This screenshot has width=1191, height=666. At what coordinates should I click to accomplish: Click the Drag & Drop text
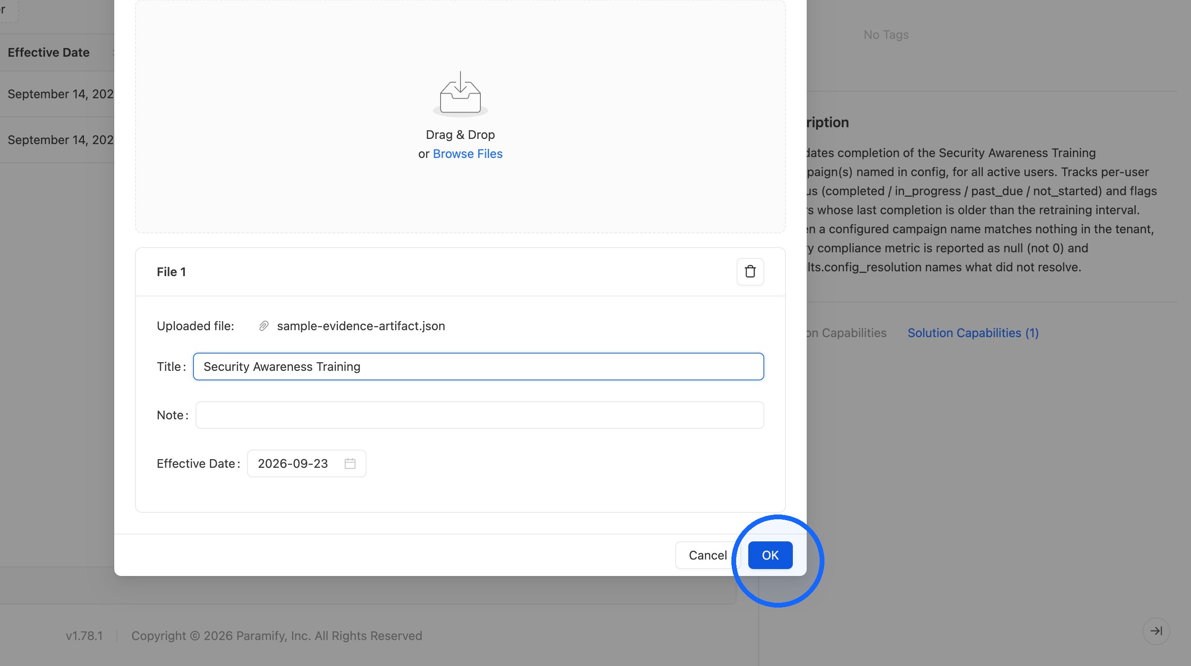click(460, 135)
